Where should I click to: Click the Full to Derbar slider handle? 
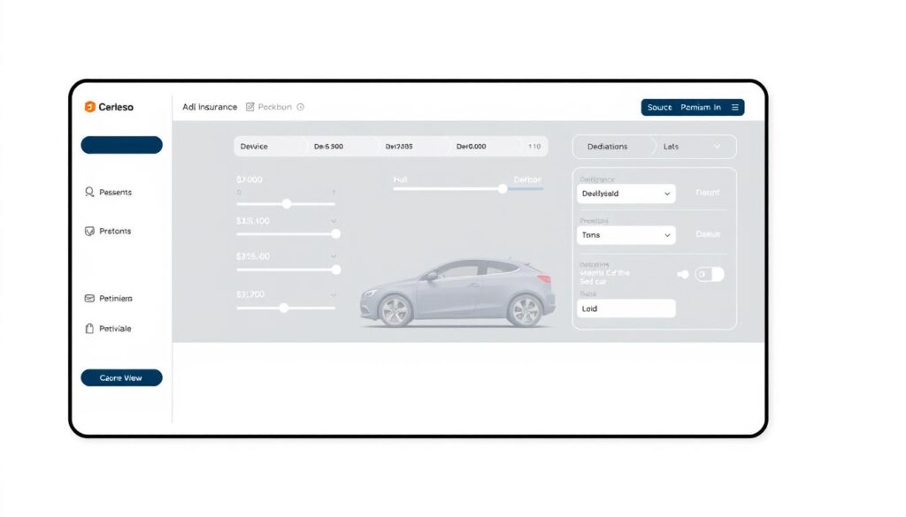(503, 188)
